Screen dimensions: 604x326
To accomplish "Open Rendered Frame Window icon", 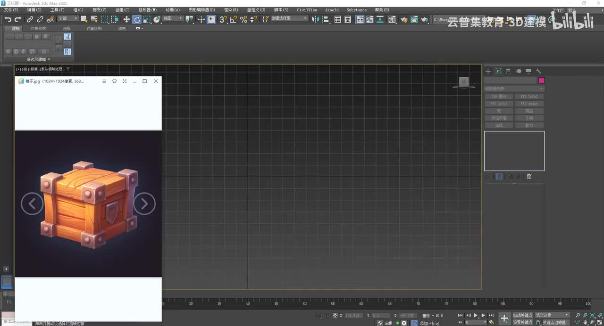I will [414, 19].
